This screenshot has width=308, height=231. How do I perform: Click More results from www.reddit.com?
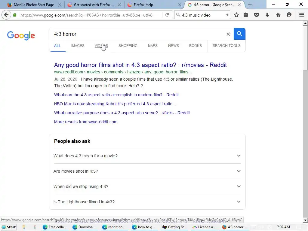pyautogui.click(x=86, y=122)
